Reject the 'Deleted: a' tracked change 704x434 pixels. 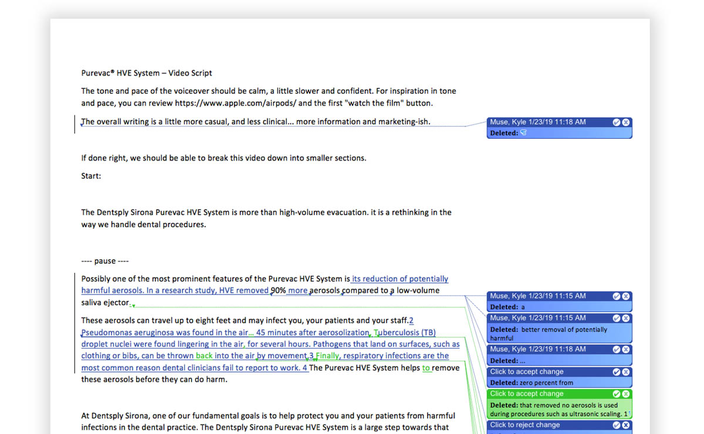coord(626,296)
